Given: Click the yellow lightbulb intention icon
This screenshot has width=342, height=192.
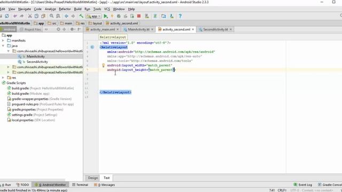Looking at the screenshot, I should click(x=103, y=65).
